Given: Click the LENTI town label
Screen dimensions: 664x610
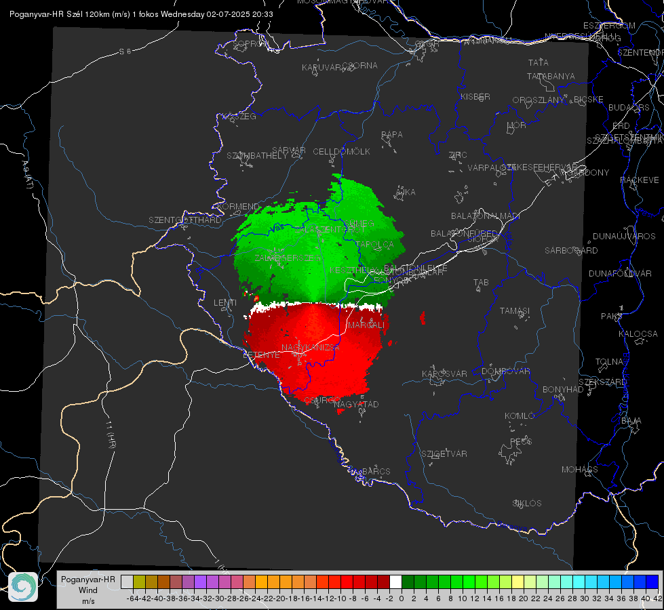Looking at the screenshot, I should point(225,303).
